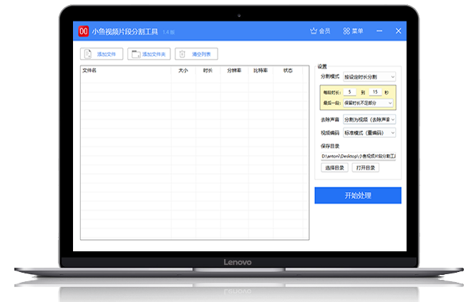476x302 pixels.
Task: Click the 添加文件 button
Action: [x=102, y=54]
